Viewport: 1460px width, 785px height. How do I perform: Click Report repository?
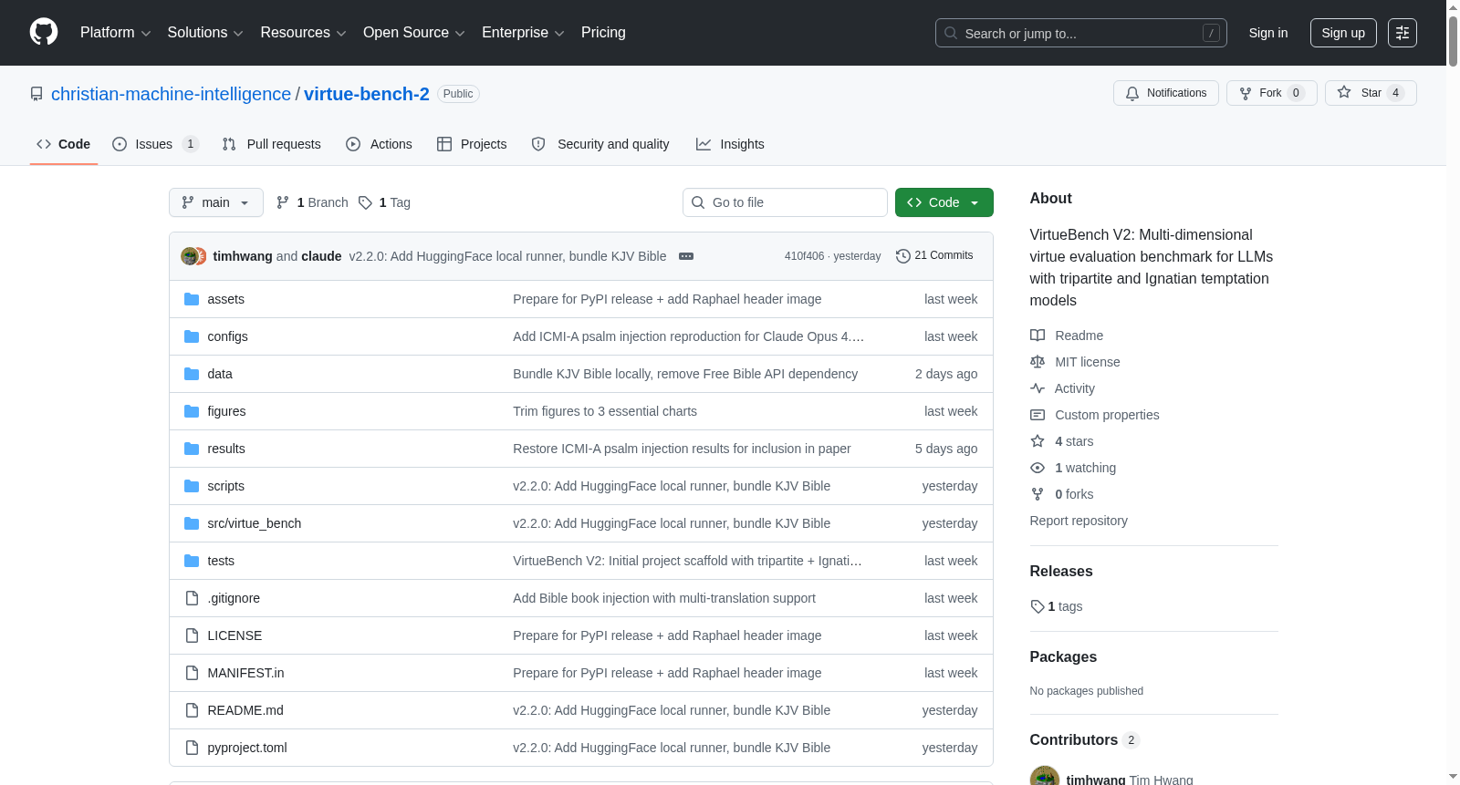pos(1079,521)
